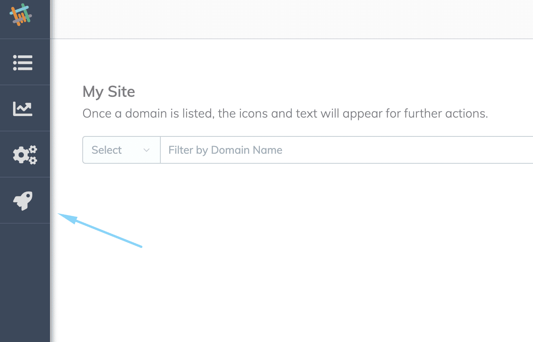Image resolution: width=533 pixels, height=342 pixels.
Task: Click the empty dark sidebar area below rocket
Action: (25, 282)
